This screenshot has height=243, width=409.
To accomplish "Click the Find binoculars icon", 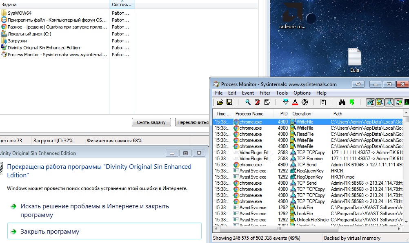I will 342,102.
